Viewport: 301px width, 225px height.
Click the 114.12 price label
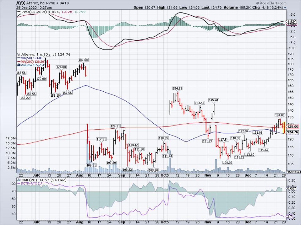(x=133, y=145)
